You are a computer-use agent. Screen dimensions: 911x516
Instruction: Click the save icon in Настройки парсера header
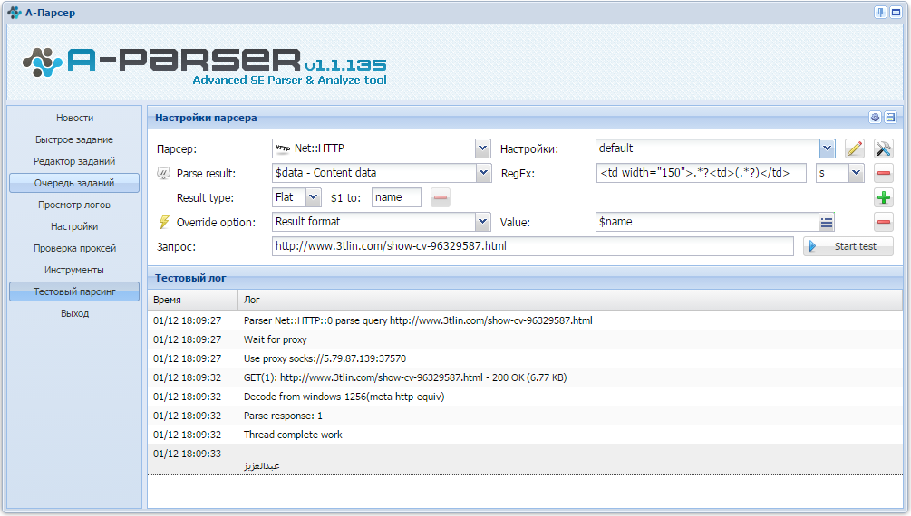coord(890,118)
